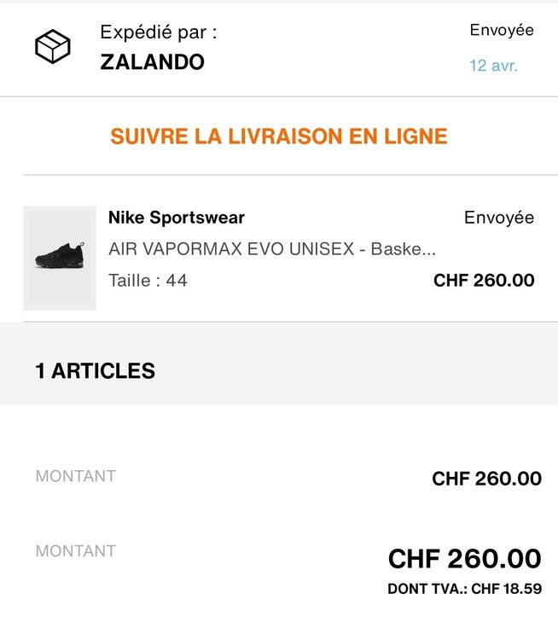Tap the Envoyée status beside Zalando
Image resolution: width=558 pixels, height=640 pixels.
[502, 31]
